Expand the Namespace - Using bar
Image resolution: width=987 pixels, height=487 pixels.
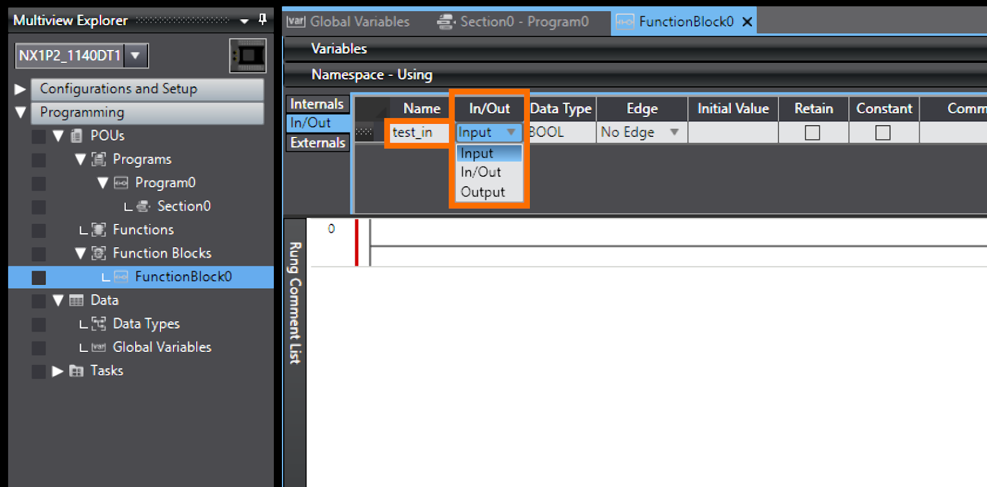[x=635, y=75]
